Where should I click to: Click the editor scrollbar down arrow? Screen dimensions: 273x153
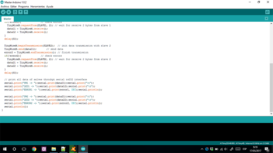[x=271, y=114]
